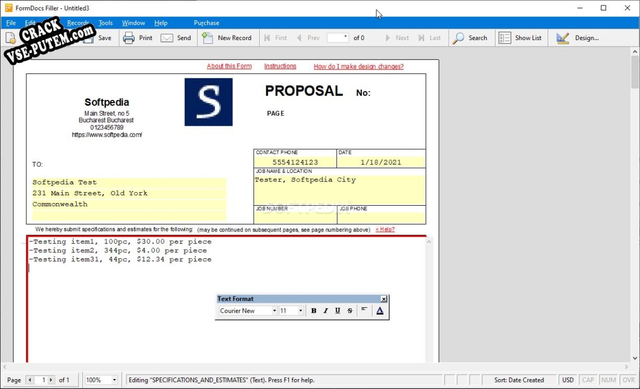The height and width of the screenshot is (389, 640).
Task: Click the horizontal scrollbar at the bottom
Action: pos(315,367)
